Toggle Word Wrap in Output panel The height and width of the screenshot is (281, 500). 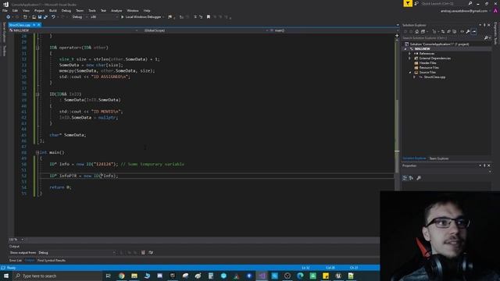[x=151, y=253]
